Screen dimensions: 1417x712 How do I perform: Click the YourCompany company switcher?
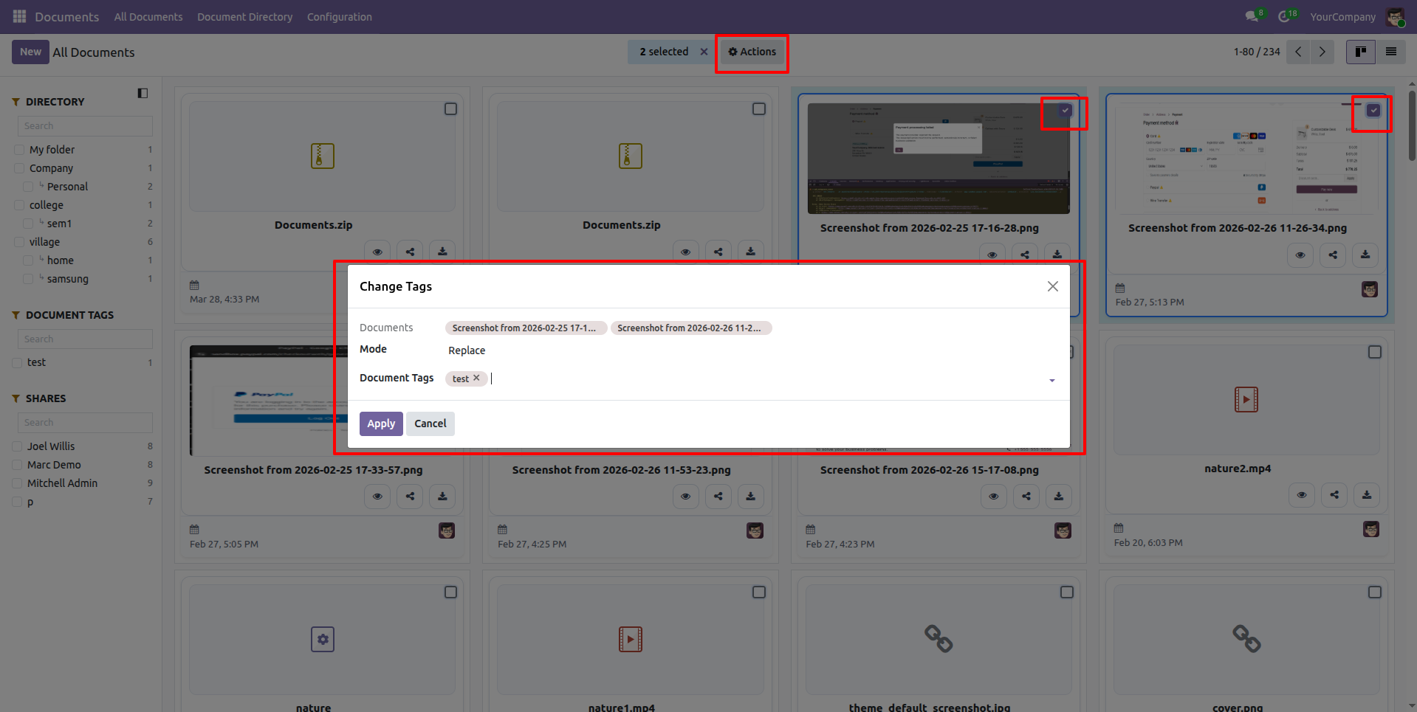(x=1342, y=16)
